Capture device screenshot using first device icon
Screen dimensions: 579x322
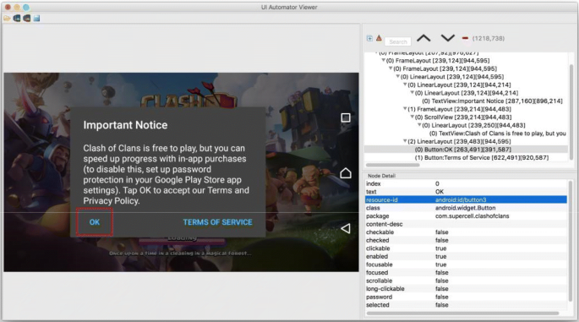click(17, 18)
